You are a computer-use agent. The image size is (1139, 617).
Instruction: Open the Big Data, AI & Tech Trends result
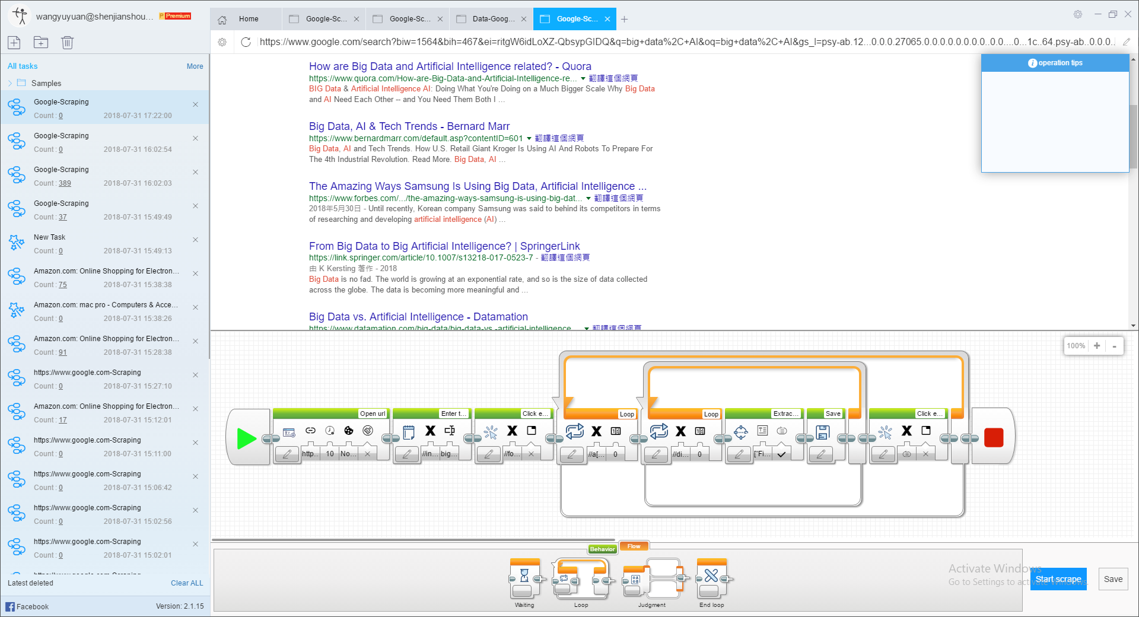pos(409,126)
